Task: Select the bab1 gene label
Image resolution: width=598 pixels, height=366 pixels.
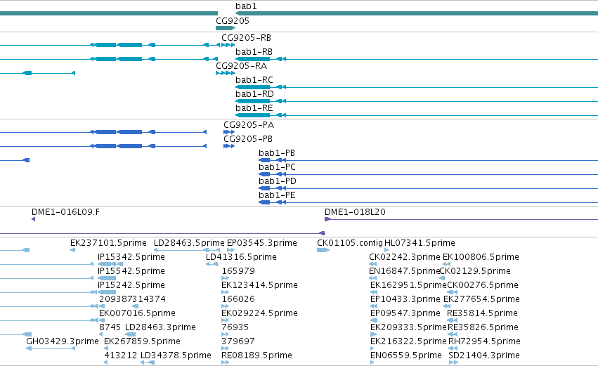Action: point(246,6)
